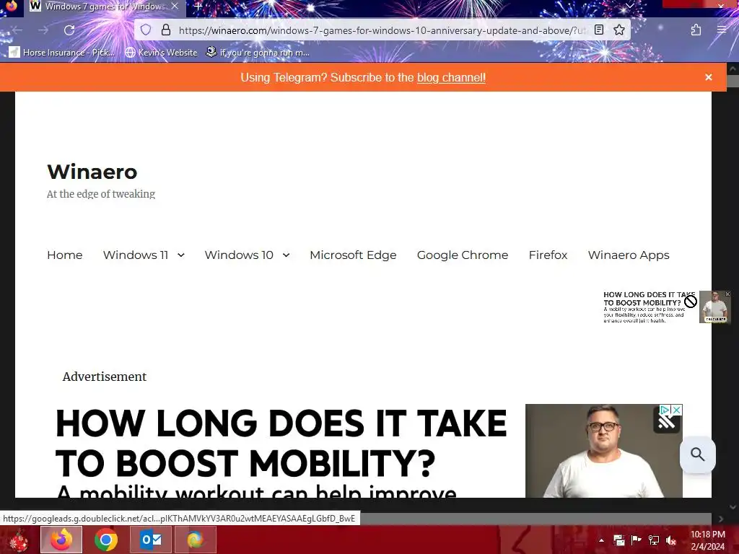Toggle reader view icon in address bar

pos(599,30)
